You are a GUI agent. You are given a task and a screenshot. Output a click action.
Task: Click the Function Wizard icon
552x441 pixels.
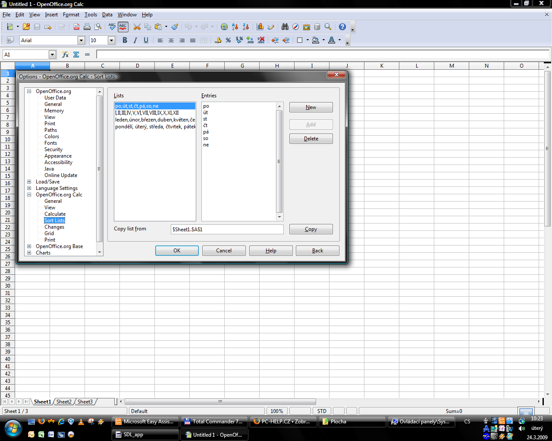[66, 54]
